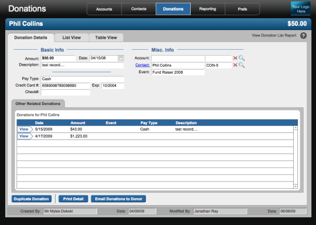The height and width of the screenshot is (225, 316).
Task: Switch to the Table View tab
Action: pos(106,37)
